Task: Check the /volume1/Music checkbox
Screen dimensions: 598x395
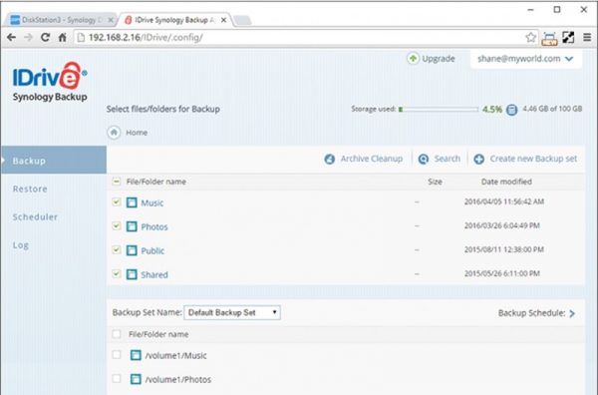Action: coord(117,354)
